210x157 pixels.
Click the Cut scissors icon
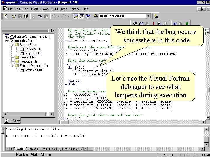34,16
